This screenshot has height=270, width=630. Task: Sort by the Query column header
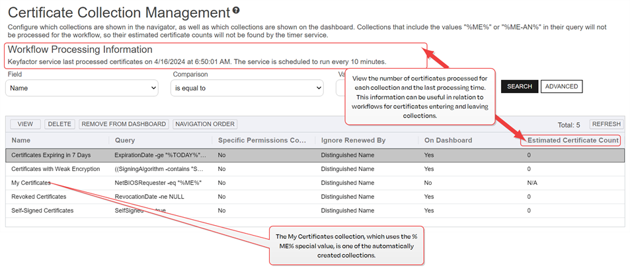click(125, 141)
